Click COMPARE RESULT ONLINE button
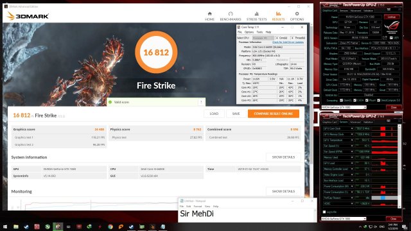Image resolution: width=411 pixels, height=231 pixels. click(274, 114)
